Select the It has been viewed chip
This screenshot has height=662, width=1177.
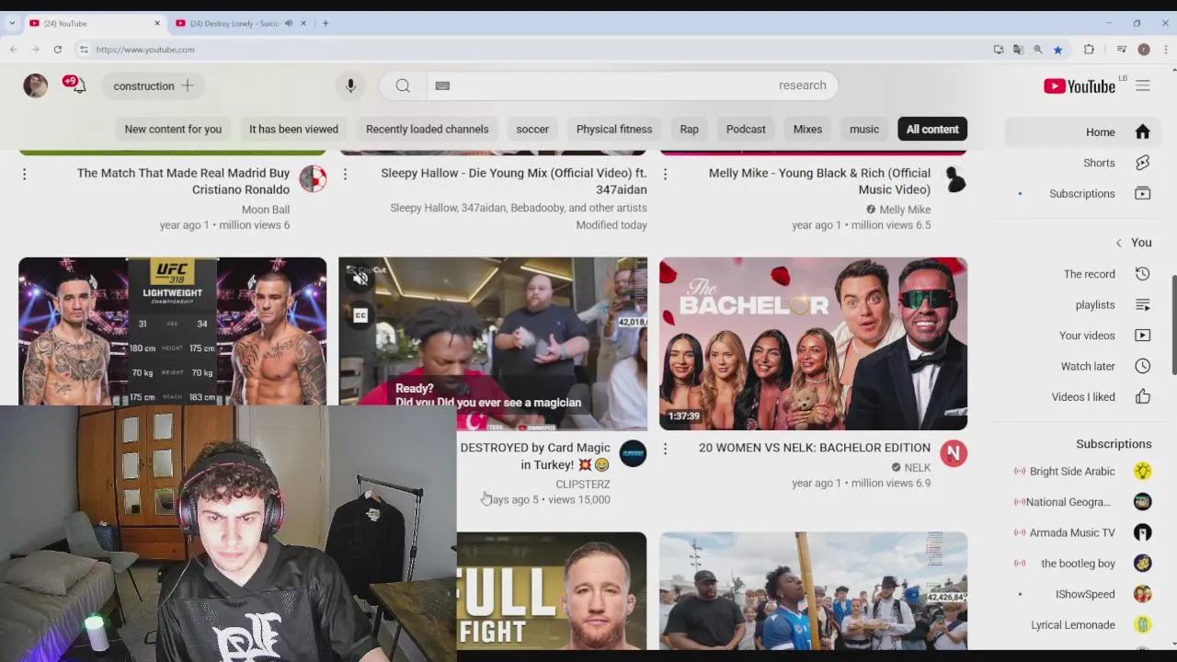(293, 129)
